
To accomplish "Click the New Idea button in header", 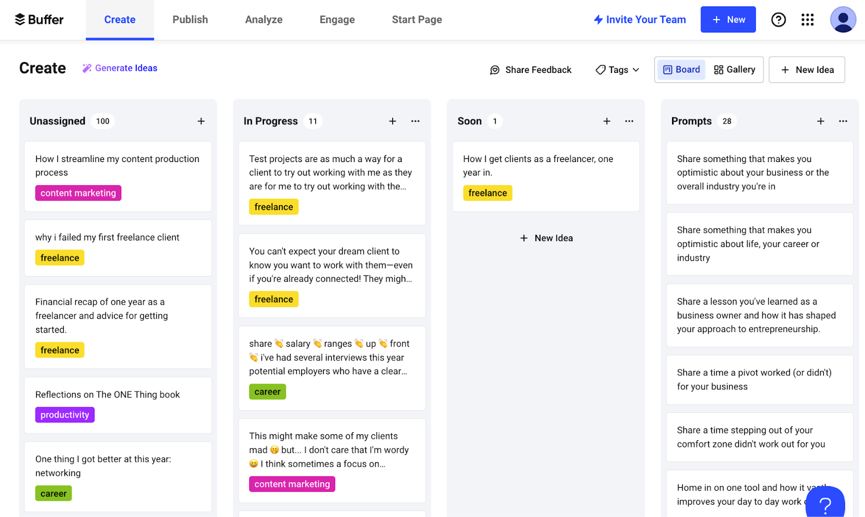I will click(x=807, y=70).
